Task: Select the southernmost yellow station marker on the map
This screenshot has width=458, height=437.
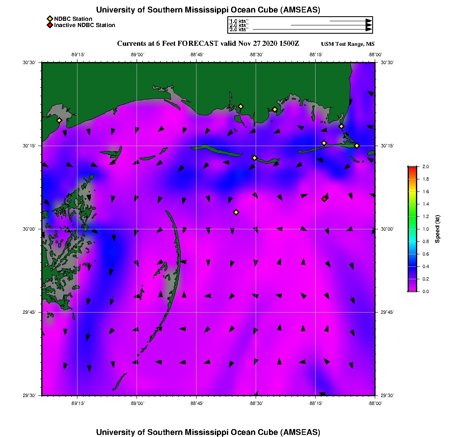Action: pos(236,212)
